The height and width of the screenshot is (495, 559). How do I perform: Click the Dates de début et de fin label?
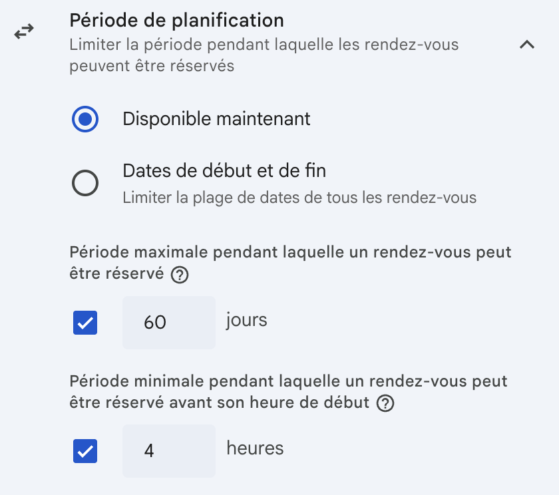coord(224,171)
